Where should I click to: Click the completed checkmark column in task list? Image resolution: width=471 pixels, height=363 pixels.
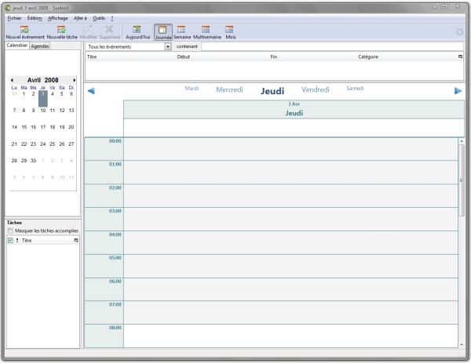9,240
